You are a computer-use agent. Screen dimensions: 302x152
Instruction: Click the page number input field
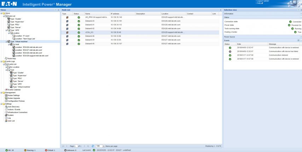coord(76,146)
